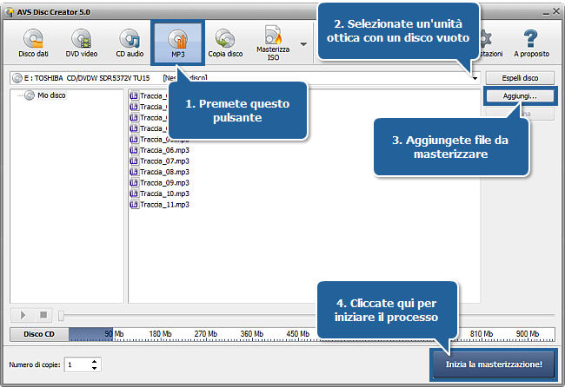Click the Espelli disco button

[x=520, y=78]
